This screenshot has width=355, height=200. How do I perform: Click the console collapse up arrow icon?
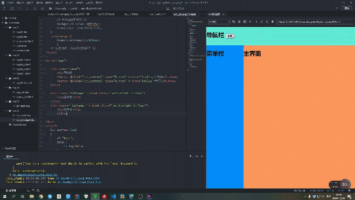coord(197,156)
